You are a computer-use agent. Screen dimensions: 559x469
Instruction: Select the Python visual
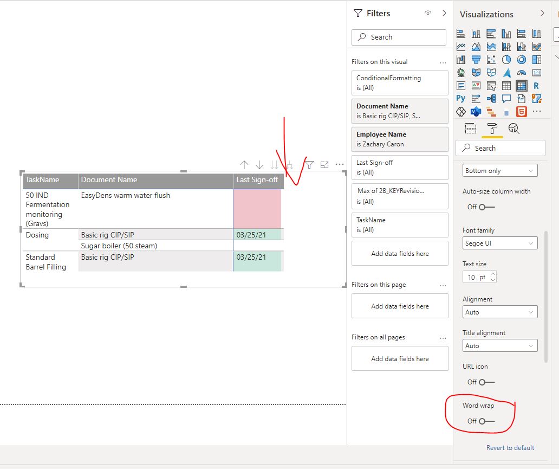[x=460, y=99]
